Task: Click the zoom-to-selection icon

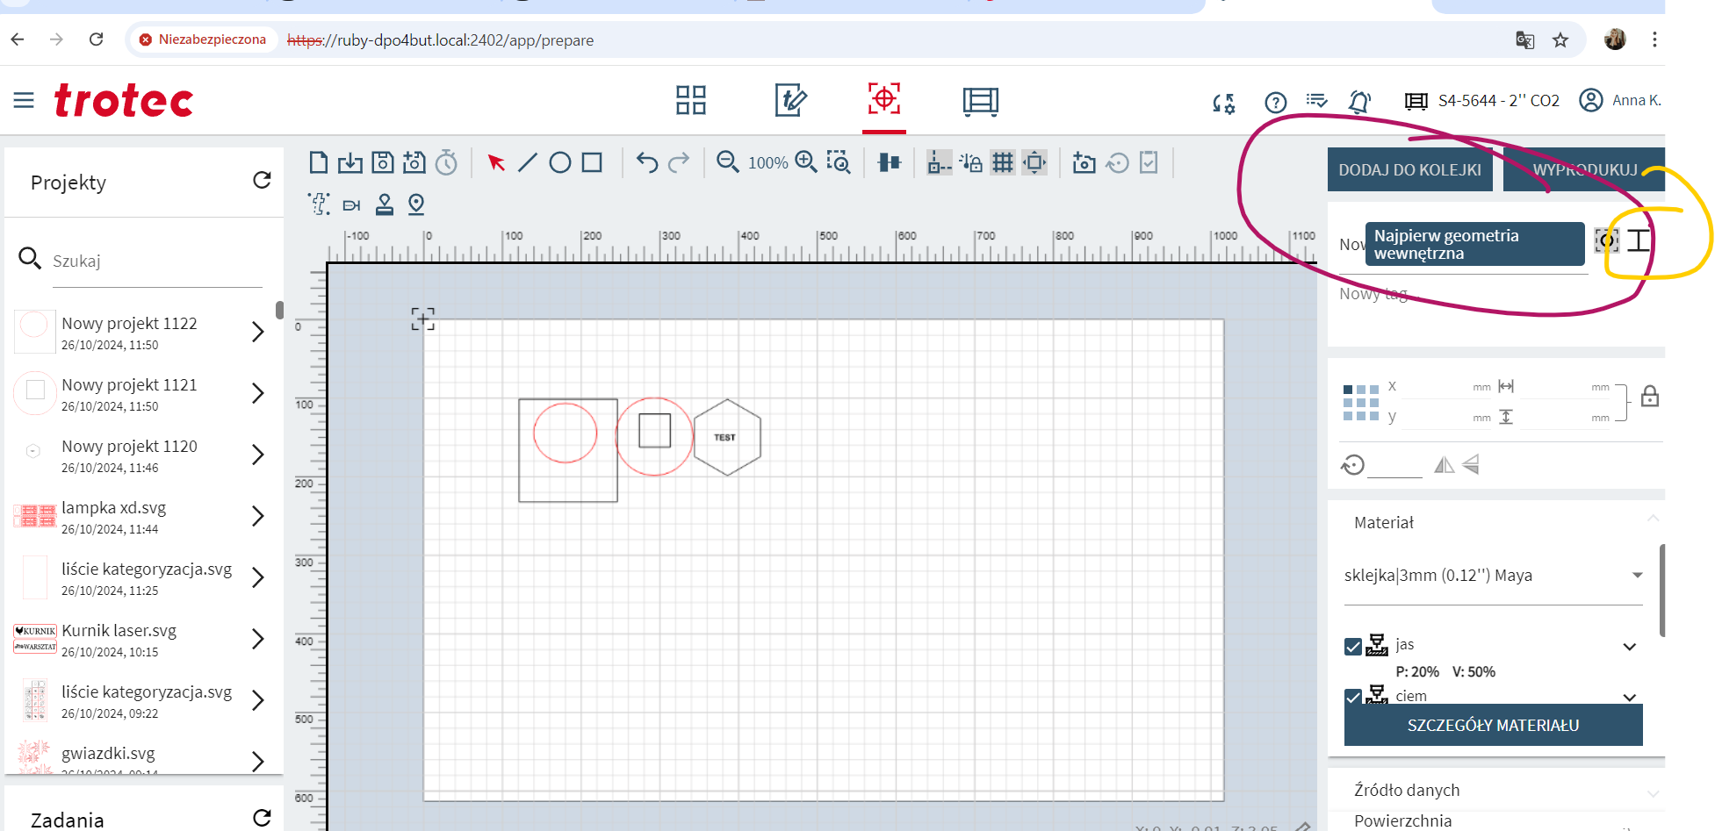Action: pos(839,162)
